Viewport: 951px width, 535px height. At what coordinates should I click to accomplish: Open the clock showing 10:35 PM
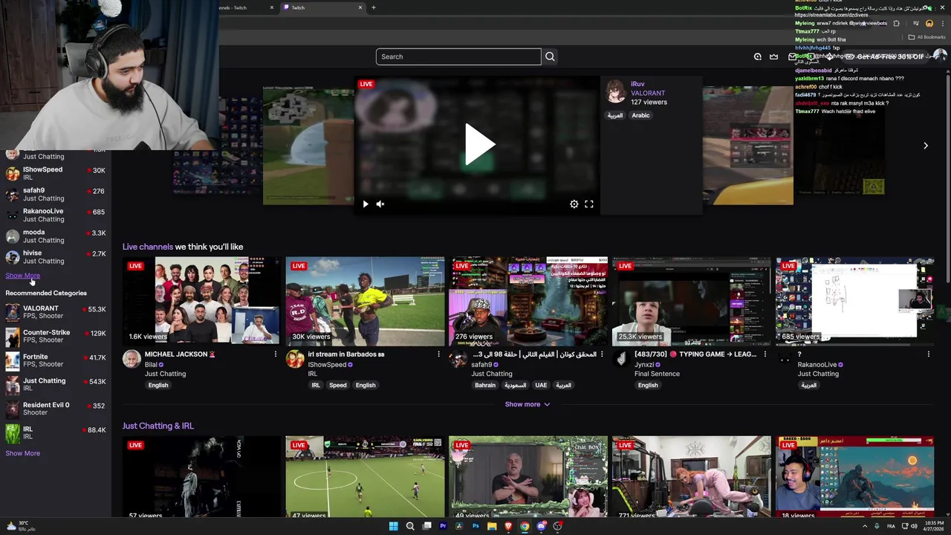(x=933, y=526)
